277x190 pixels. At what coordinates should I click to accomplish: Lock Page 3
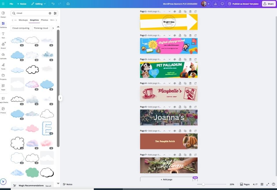[180, 59]
